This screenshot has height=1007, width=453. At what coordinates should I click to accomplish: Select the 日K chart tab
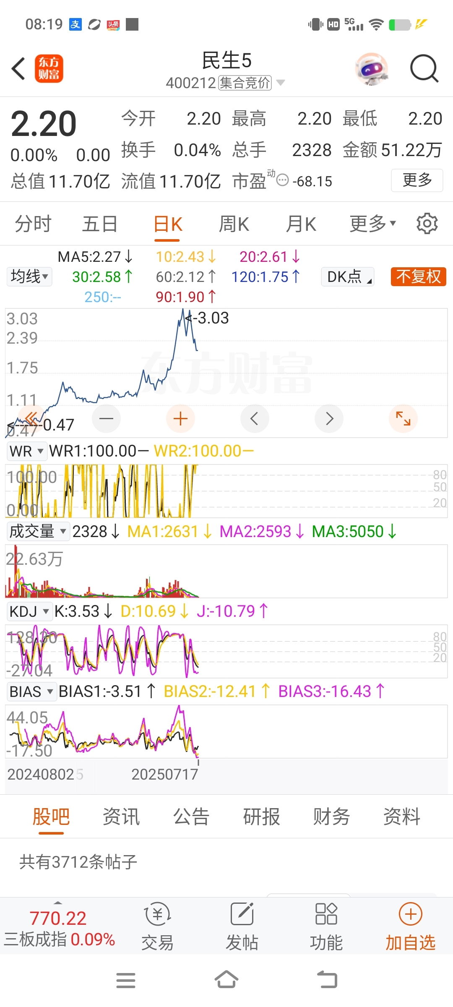167,224
